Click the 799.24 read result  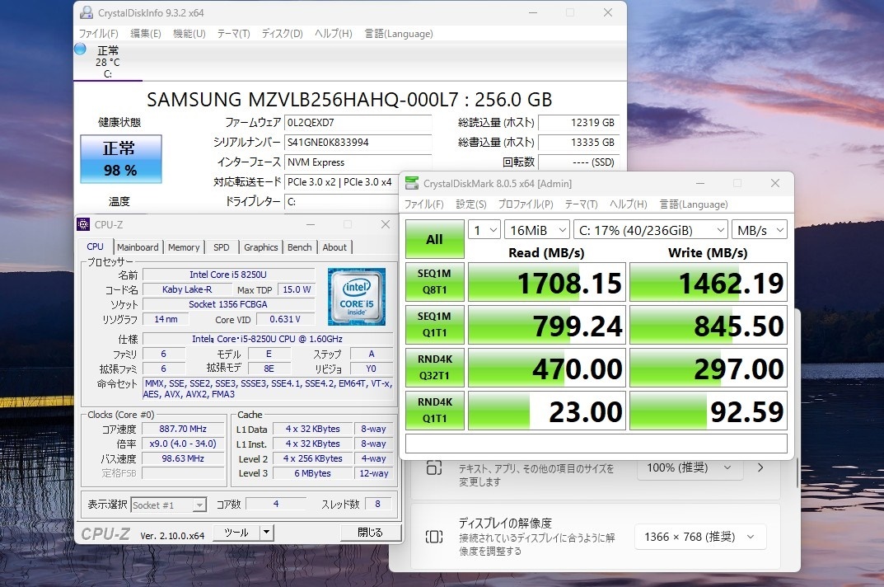tap(547, 325)
